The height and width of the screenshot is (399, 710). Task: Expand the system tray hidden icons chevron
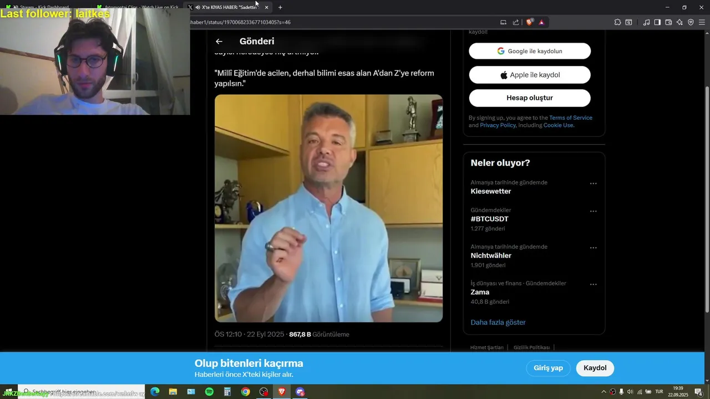pyautogui.click(x=603, y=392)
